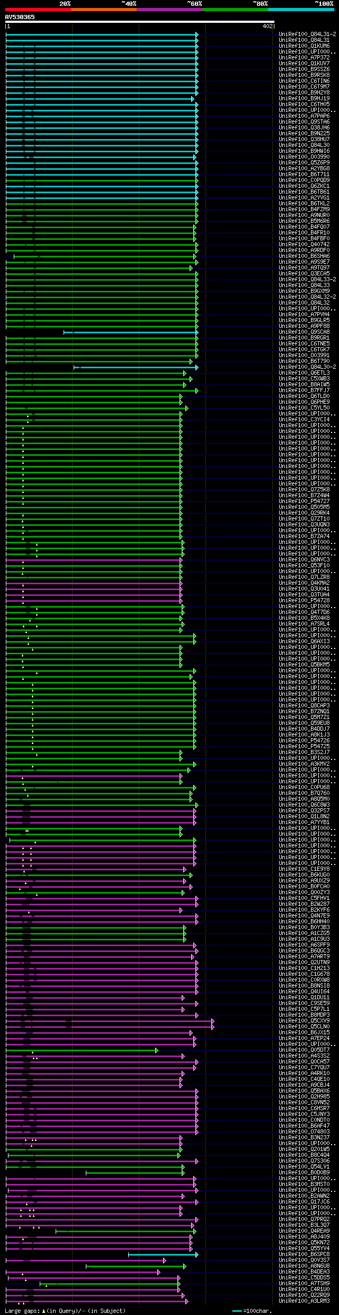Select the UniRef100_C3YCI4 label
339x1315 pixels.
[304, 419]
